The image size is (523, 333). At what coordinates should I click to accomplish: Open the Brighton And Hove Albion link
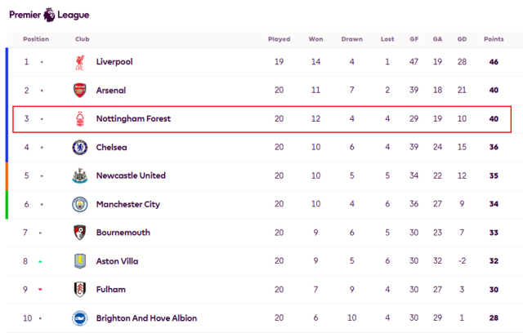146,318
